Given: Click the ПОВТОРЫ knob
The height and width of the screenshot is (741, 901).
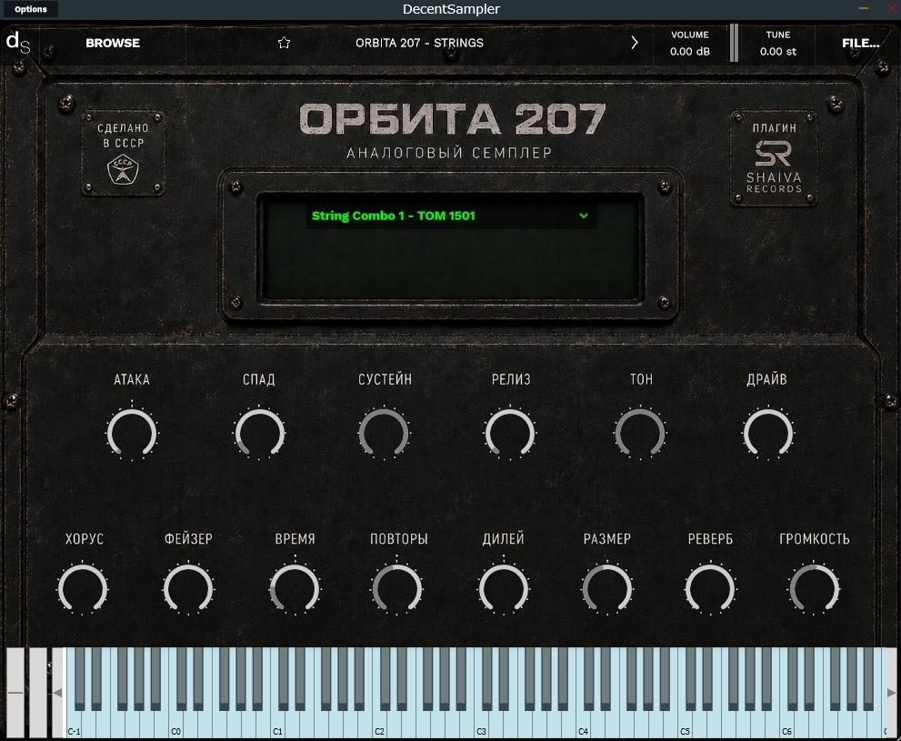Looking at the screenshot, I should [397, 589].
